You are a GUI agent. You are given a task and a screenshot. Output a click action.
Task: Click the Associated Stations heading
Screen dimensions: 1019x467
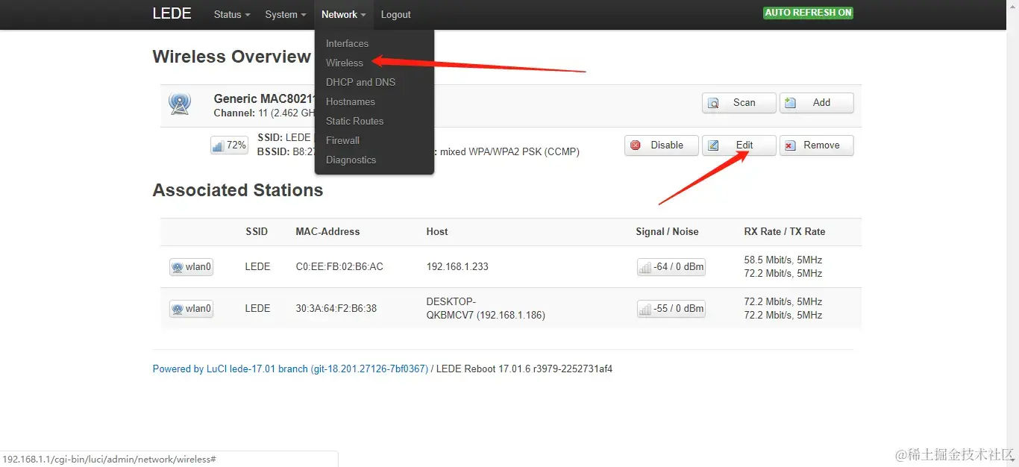point(238,190)
